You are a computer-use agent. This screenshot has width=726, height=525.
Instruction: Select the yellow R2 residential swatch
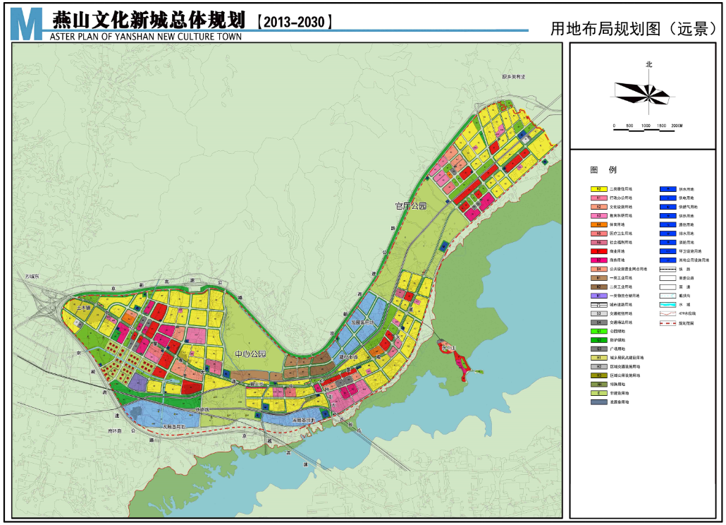(598, 189)
